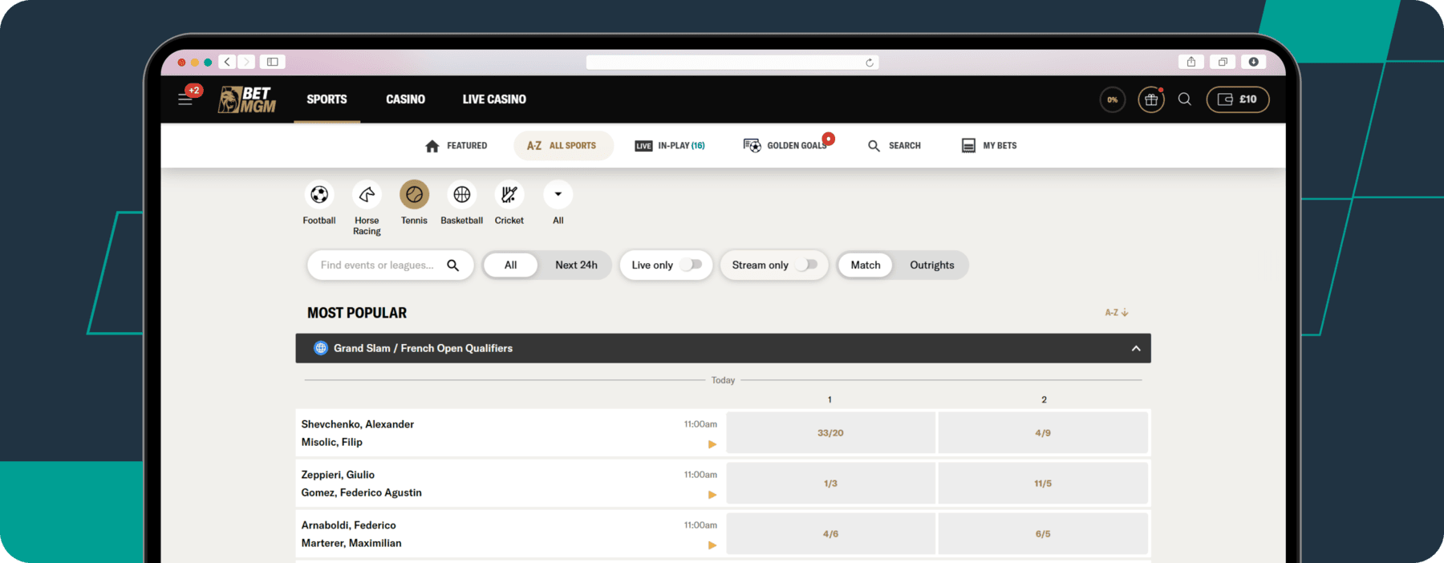
Task: Go to Featured home tab
Action: [x=456, y=146]
